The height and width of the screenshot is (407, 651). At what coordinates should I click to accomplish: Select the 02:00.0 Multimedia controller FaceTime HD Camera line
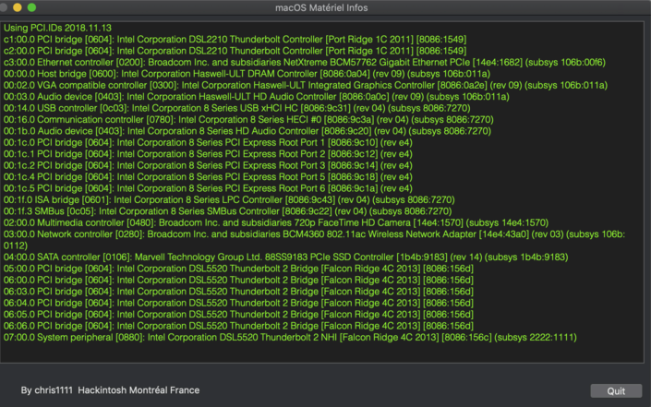pos(276,222)
